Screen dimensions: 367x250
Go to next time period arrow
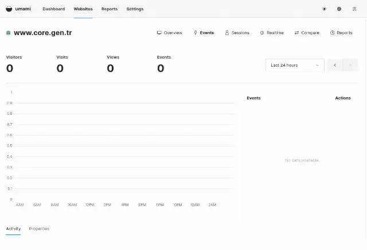[350, 65]
